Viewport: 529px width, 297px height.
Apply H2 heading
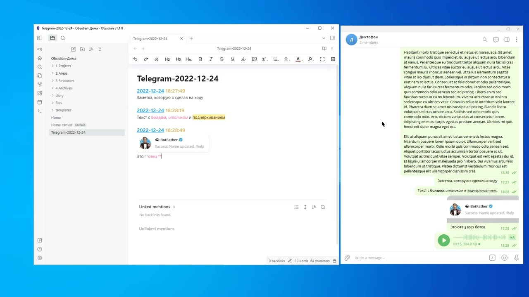[x=167, y=59]
